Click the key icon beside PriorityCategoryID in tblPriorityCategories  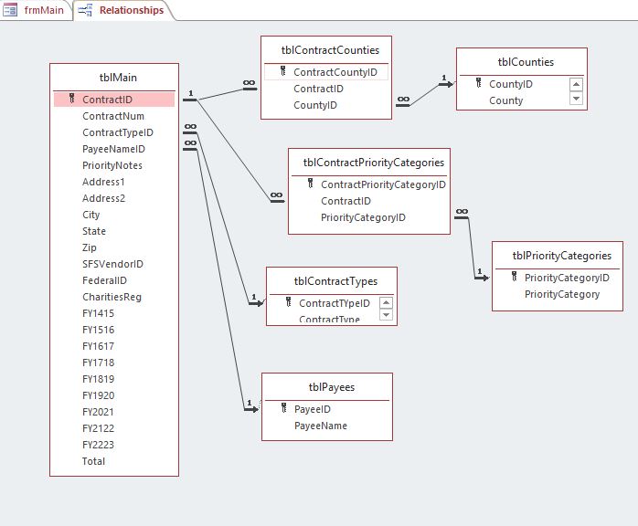point(515,277)
